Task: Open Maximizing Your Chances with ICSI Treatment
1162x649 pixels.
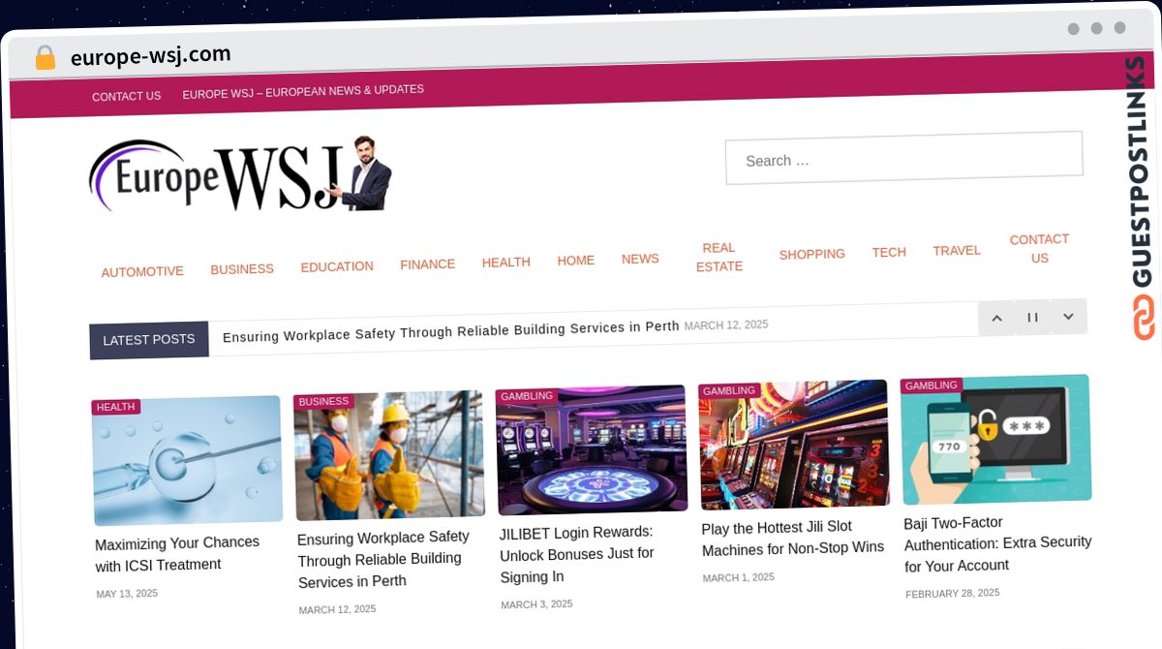Action: click(x=177, y=553)
